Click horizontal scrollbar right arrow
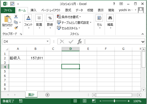Image resolution: width=147 pixels, height=104 pixels. click(x=139, y=95)
